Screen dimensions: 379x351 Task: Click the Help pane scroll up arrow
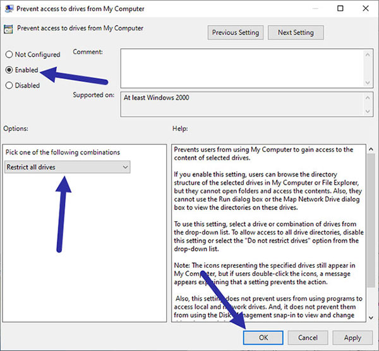tap(371, 149)
